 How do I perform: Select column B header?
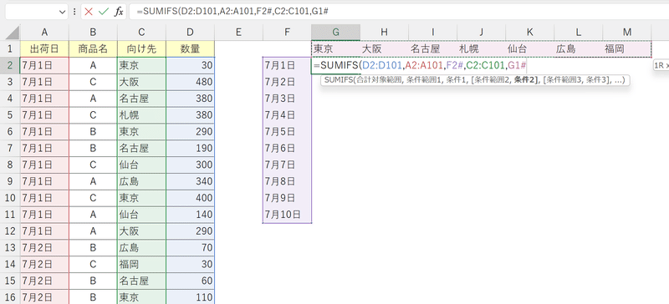(93, 32)
